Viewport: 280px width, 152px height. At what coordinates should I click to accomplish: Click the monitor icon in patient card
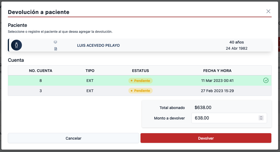[x=55, y=42]
